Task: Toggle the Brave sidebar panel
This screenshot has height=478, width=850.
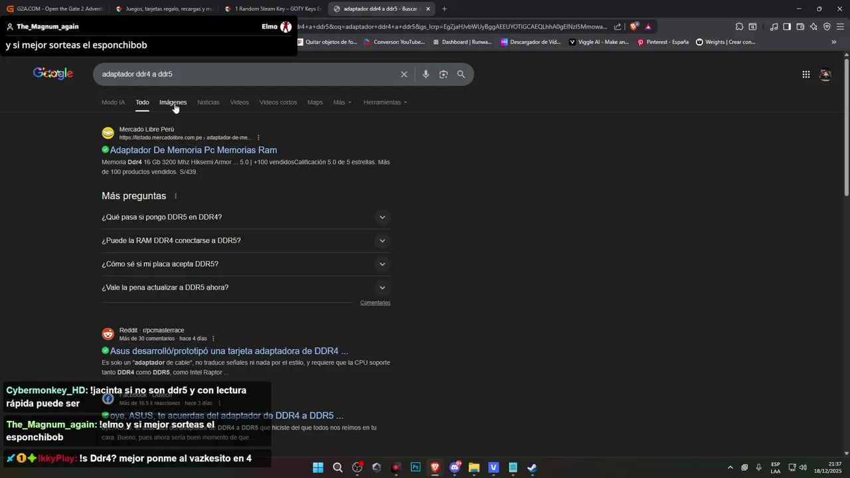Action: point(787,27)
